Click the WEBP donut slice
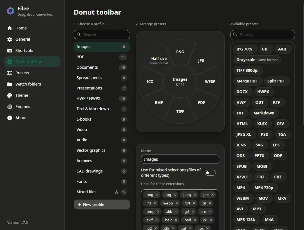 pyautogui.click(x=210, y=82)
